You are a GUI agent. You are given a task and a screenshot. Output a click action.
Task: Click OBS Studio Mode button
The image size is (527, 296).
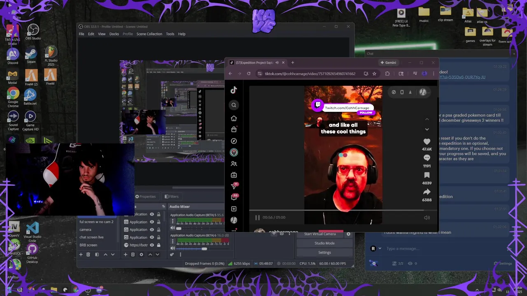324,243
